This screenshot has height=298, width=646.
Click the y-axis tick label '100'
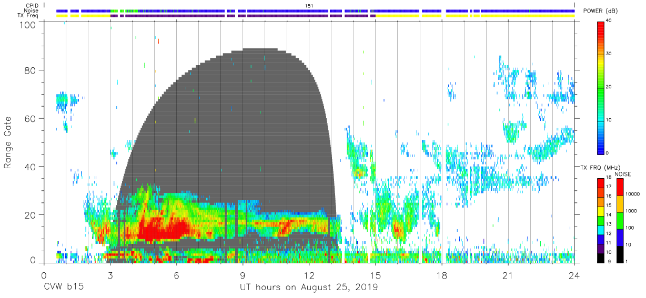click(x=27, y=25)
